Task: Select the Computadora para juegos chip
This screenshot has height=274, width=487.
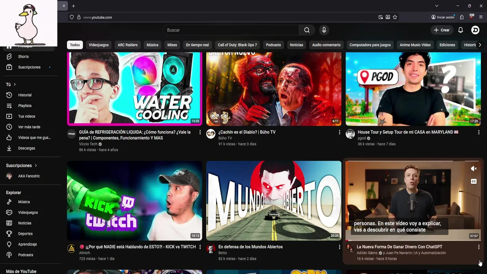Action: coord(370,45)
